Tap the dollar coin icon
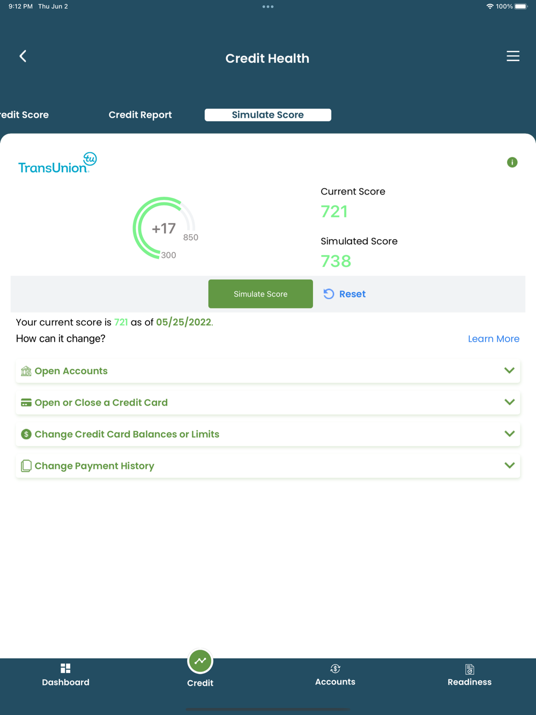The width and height of the screenshot is (536, 715). pyautogui.click(x=26, y=434)
